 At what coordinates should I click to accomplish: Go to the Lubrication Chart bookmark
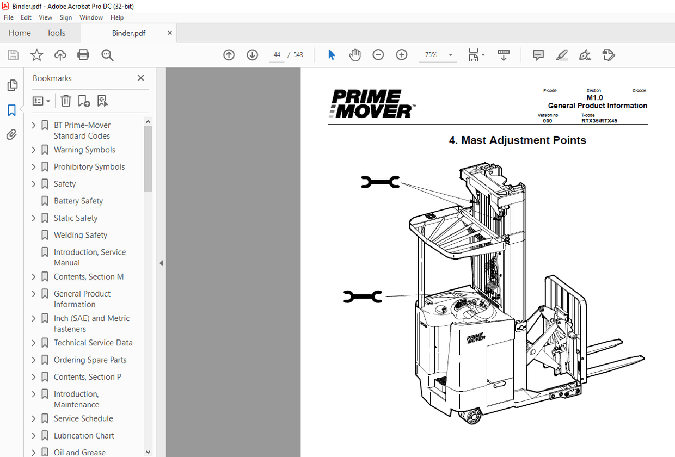(84, 435)
